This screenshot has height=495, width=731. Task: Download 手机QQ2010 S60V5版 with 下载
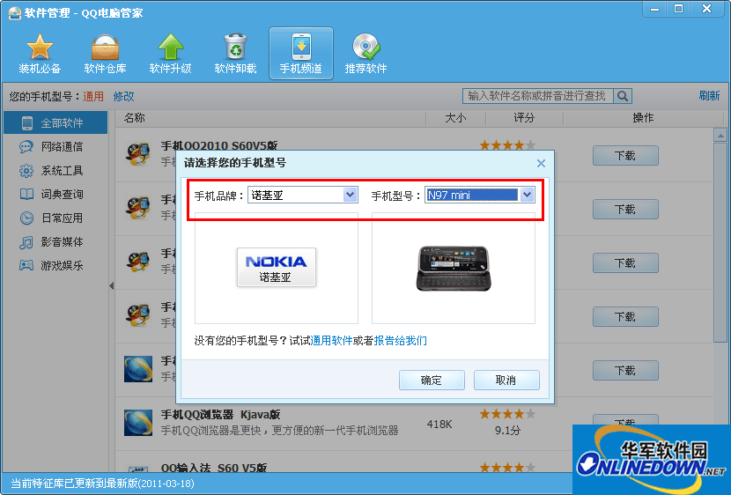[x=625, y=156]
